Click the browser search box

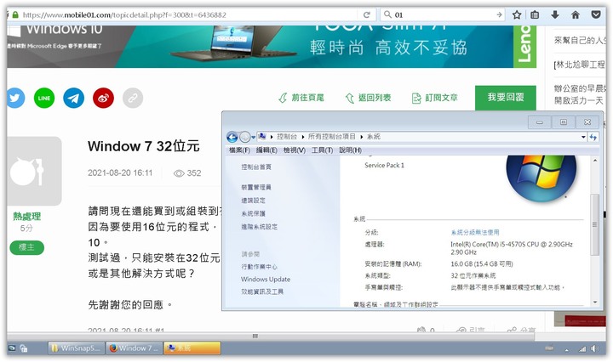[x=444, y=14]
